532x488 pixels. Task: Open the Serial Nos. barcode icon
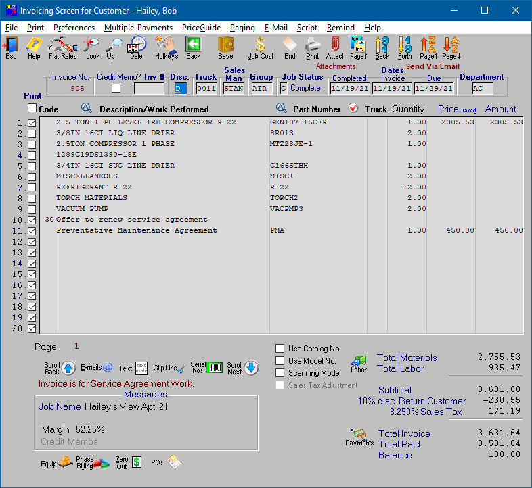pyautogui.click(x=214, y=368)
